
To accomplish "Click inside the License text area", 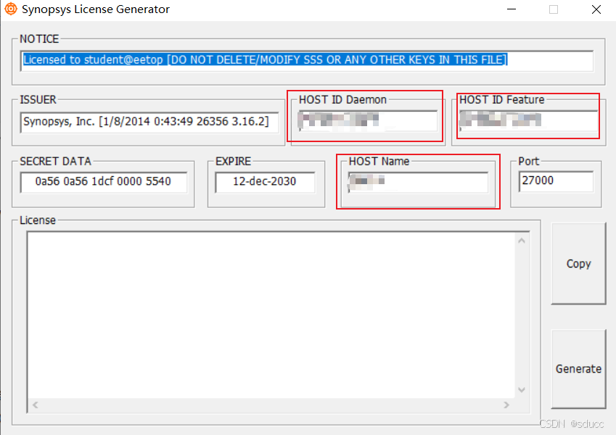I will [x=271, y=315].
